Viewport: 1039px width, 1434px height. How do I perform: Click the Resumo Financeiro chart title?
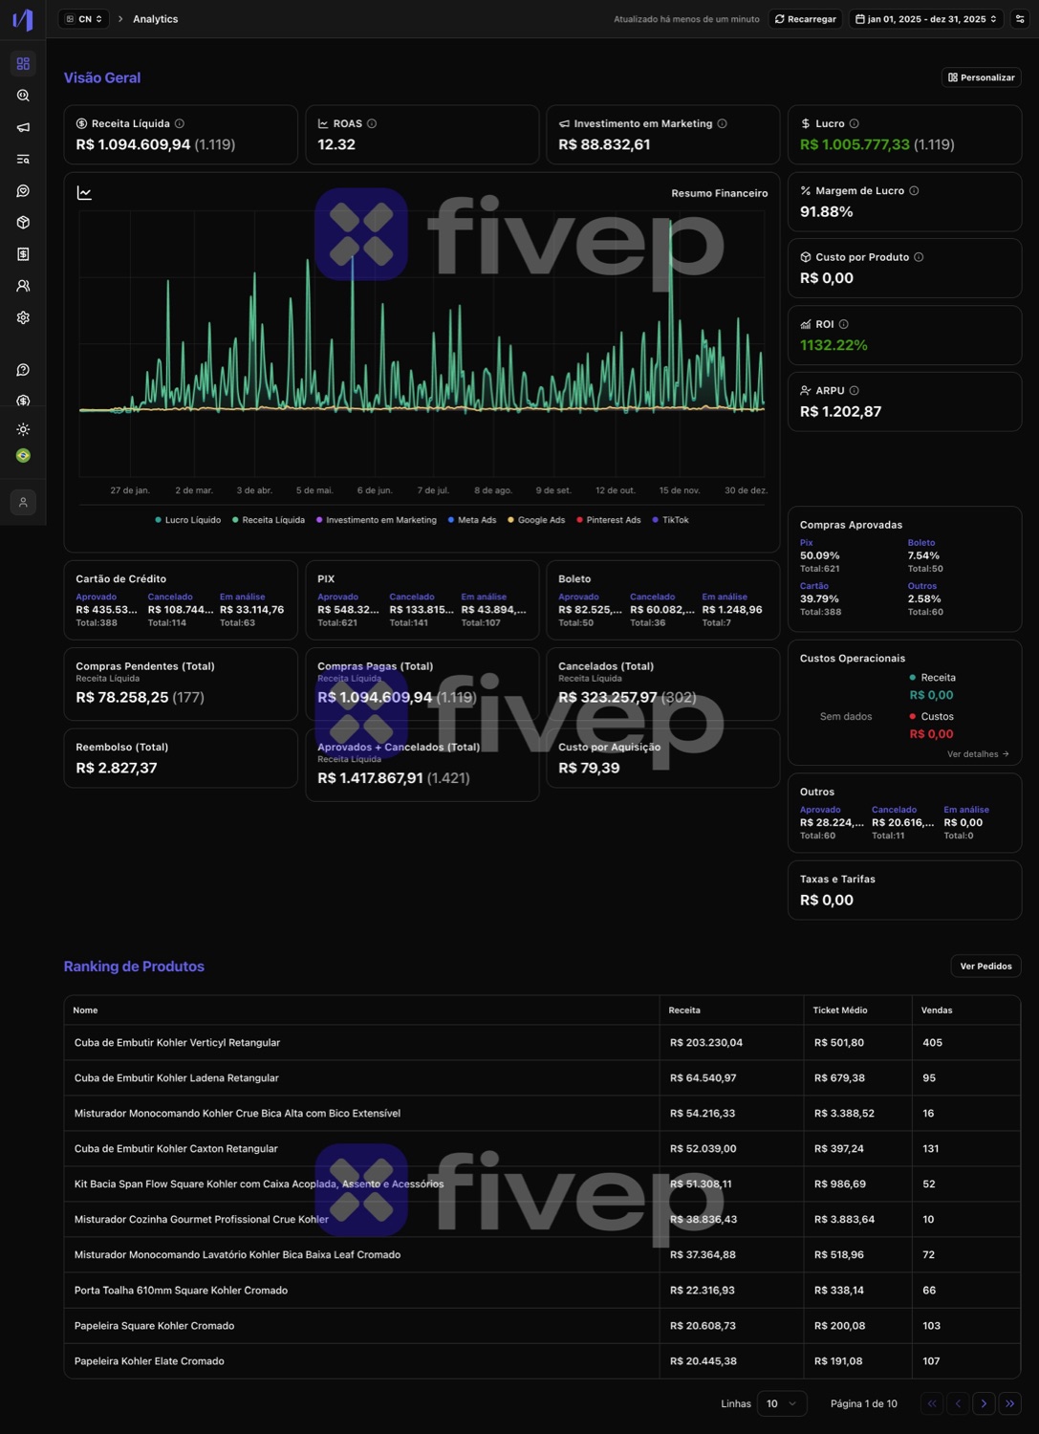coord(720,193)
